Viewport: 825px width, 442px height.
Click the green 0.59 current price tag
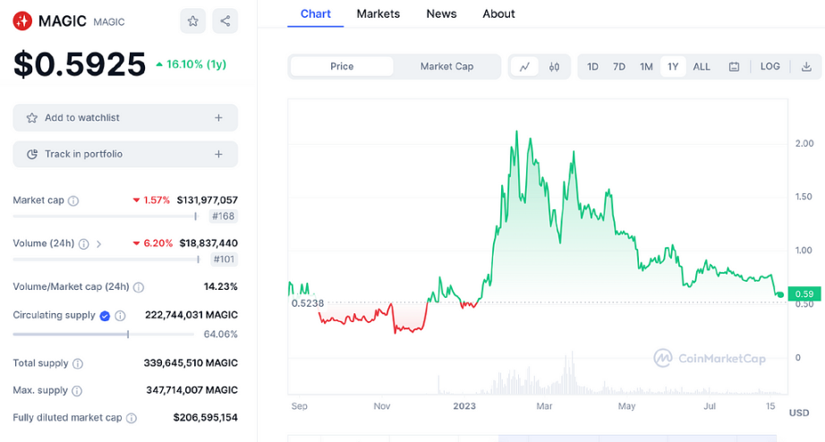[804, 294]
